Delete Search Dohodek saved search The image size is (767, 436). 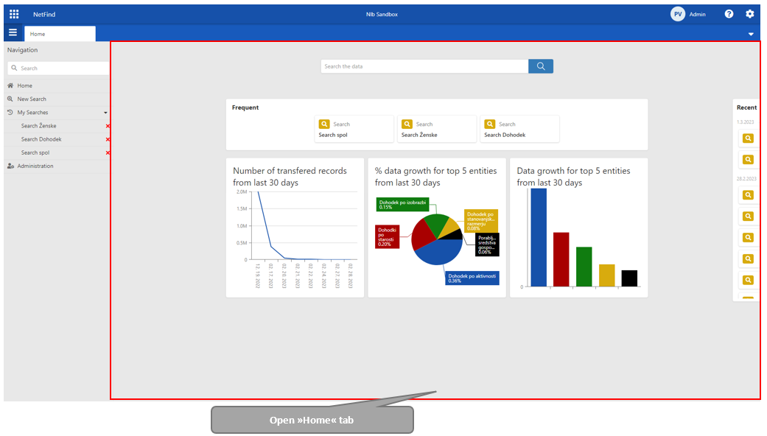coord(108,140)
